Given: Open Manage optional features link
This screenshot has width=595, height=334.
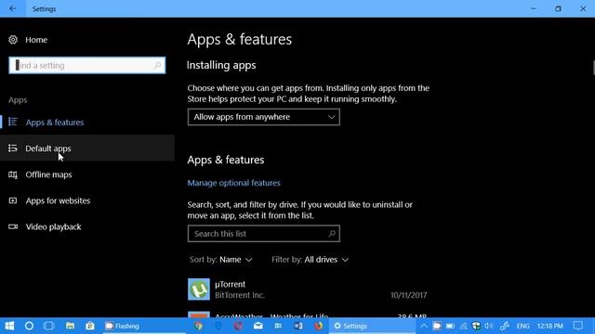Looking at the screenshot, I should (x=233, y=183).
